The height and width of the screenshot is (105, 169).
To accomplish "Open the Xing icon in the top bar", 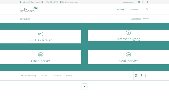I will [139, 2].
